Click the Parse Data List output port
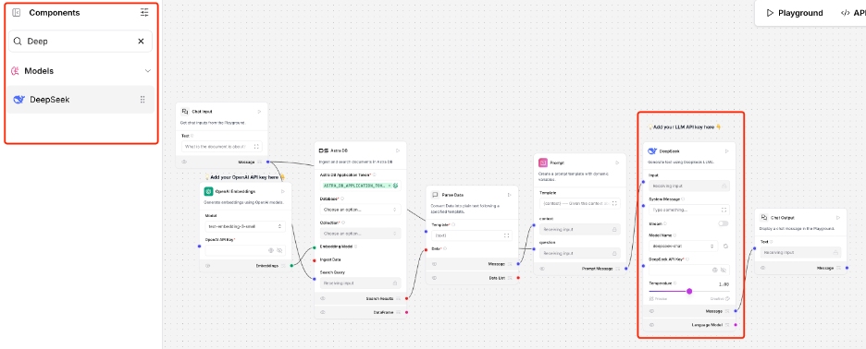This screenshot has width=866, height=349. (518, 277)
